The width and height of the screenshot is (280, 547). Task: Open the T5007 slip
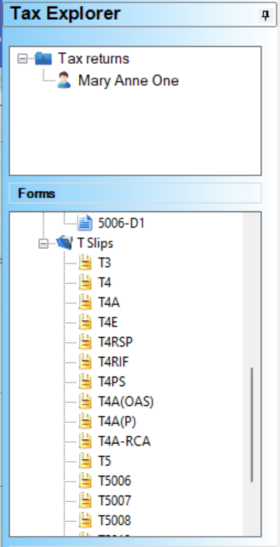point(114,501)
